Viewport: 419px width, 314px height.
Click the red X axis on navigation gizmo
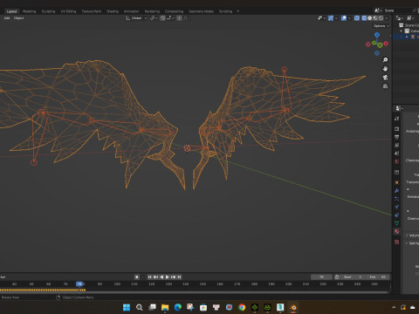tap(386, 44)
